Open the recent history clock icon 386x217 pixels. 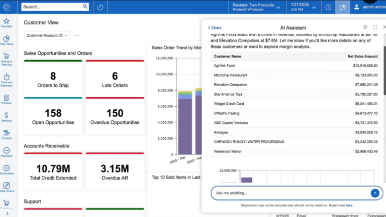point(100,8)
